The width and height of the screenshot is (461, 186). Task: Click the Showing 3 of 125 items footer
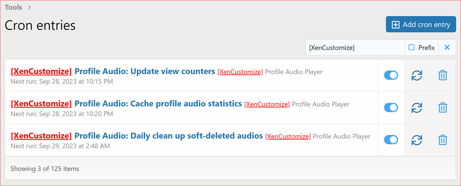click(45, 168)
